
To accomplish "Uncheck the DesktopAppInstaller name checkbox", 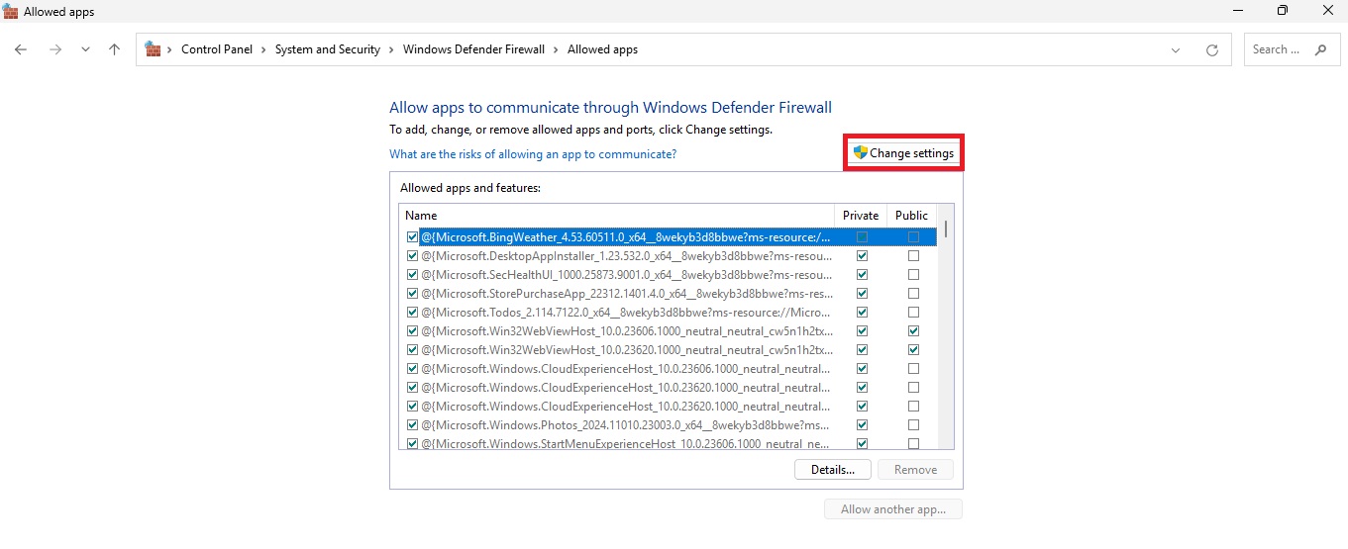I will pos(412,256).
